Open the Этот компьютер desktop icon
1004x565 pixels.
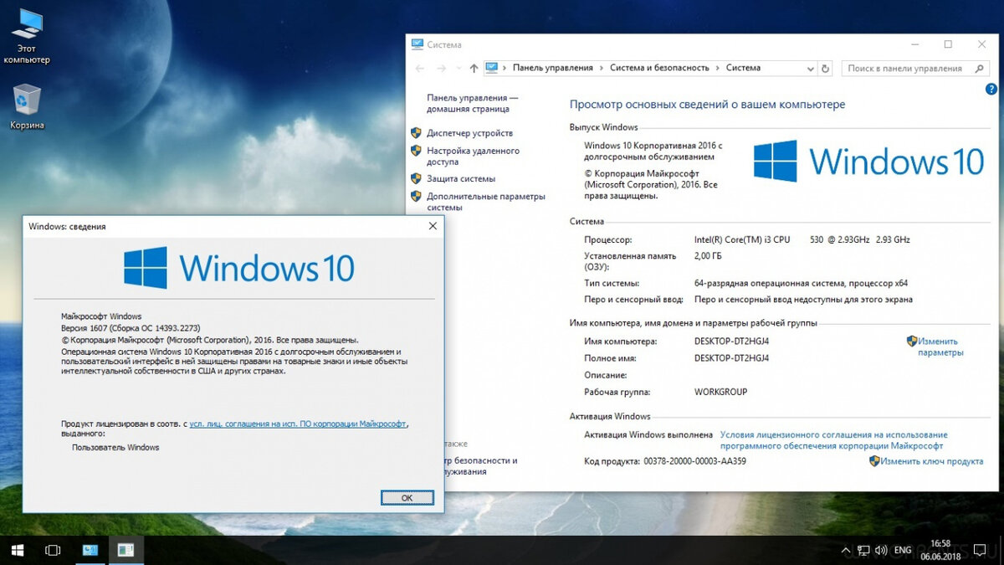pos(27,37)
